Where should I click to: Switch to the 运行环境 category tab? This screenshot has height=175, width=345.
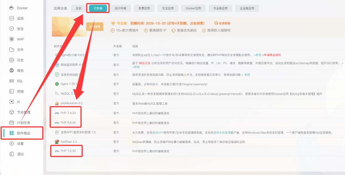tap(120, 8)
